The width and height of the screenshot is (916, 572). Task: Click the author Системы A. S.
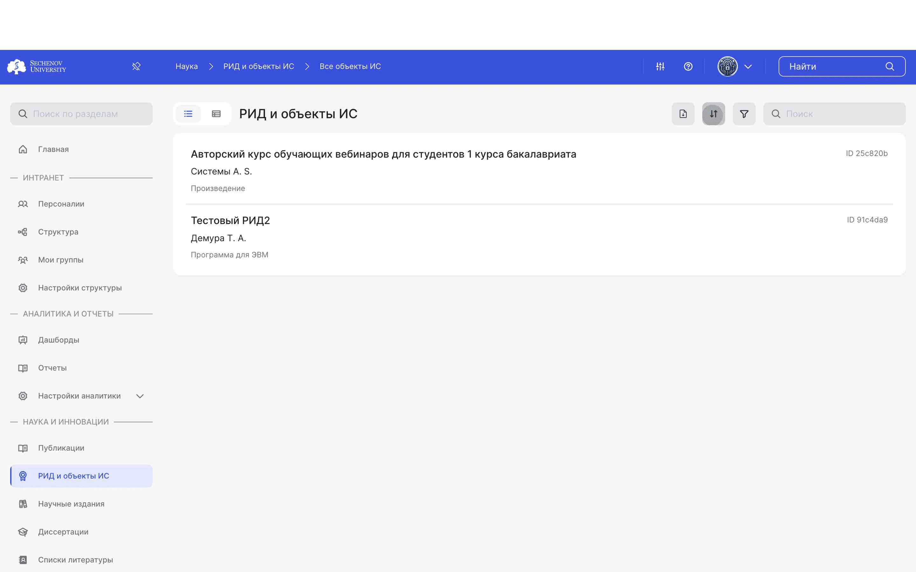[x=221, y=171]
